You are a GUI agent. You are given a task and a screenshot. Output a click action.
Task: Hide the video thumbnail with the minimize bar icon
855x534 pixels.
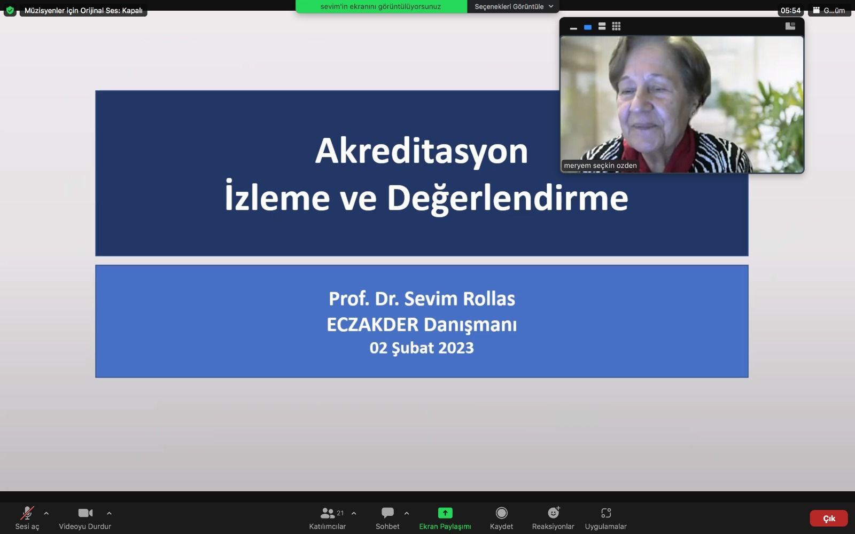573,27
